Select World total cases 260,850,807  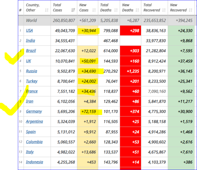pos(64,20)
